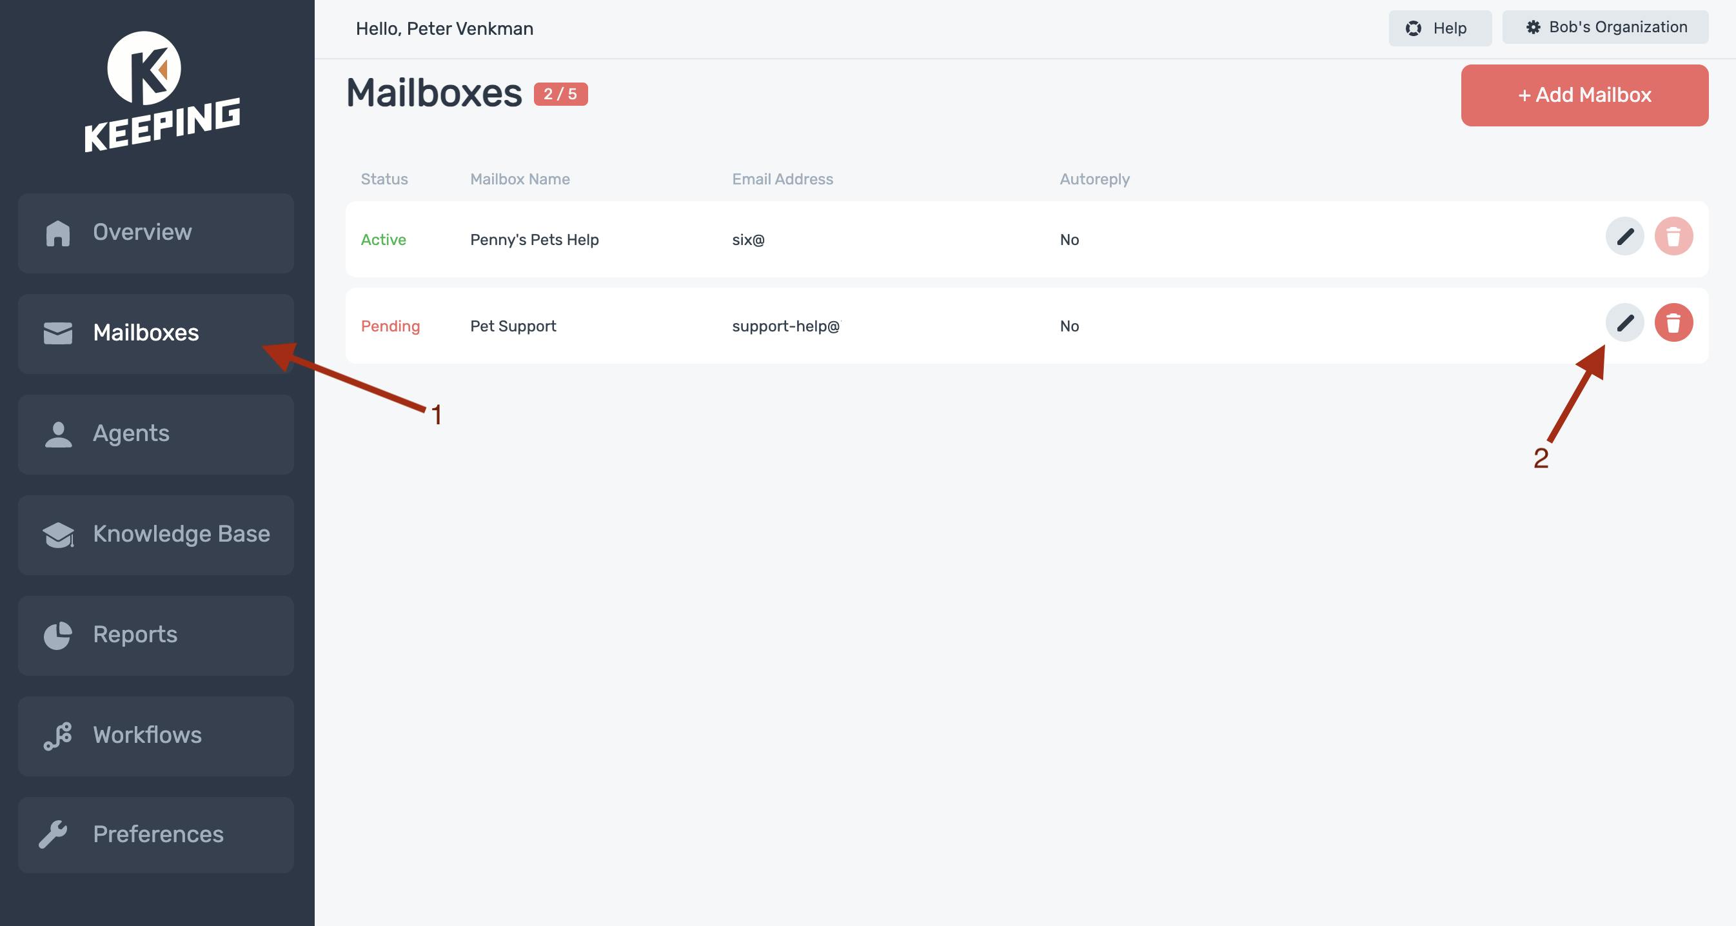
Task: Click the 2 / 5 mailbox count badge
Action: click(560, 94)
